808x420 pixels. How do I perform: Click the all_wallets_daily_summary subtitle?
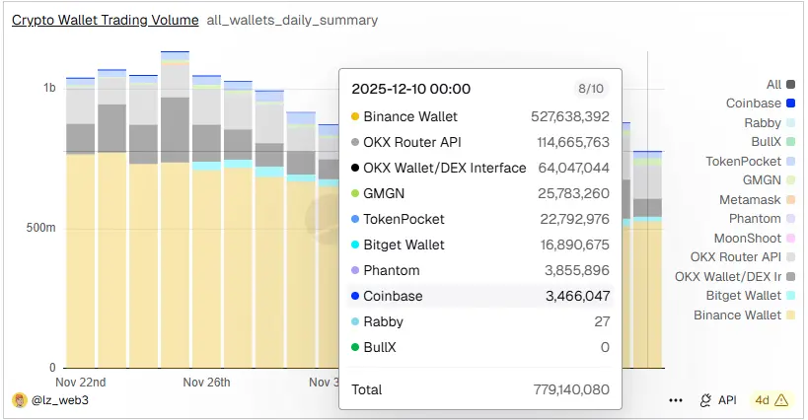(292, 20)
